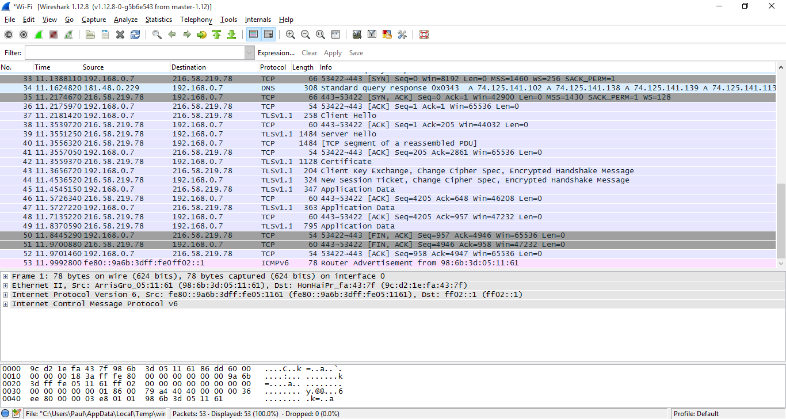Viewport: 786px width, 419px height.
Task: Click the packet list vertical scrollbar
Action: coord(781,173)
